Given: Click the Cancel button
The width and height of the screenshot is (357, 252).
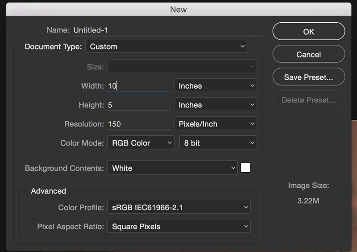Looking at the screenshot, I should point(308,54).
